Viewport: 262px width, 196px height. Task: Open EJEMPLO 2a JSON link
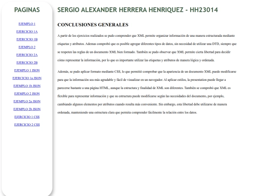(x=27, y=101)
